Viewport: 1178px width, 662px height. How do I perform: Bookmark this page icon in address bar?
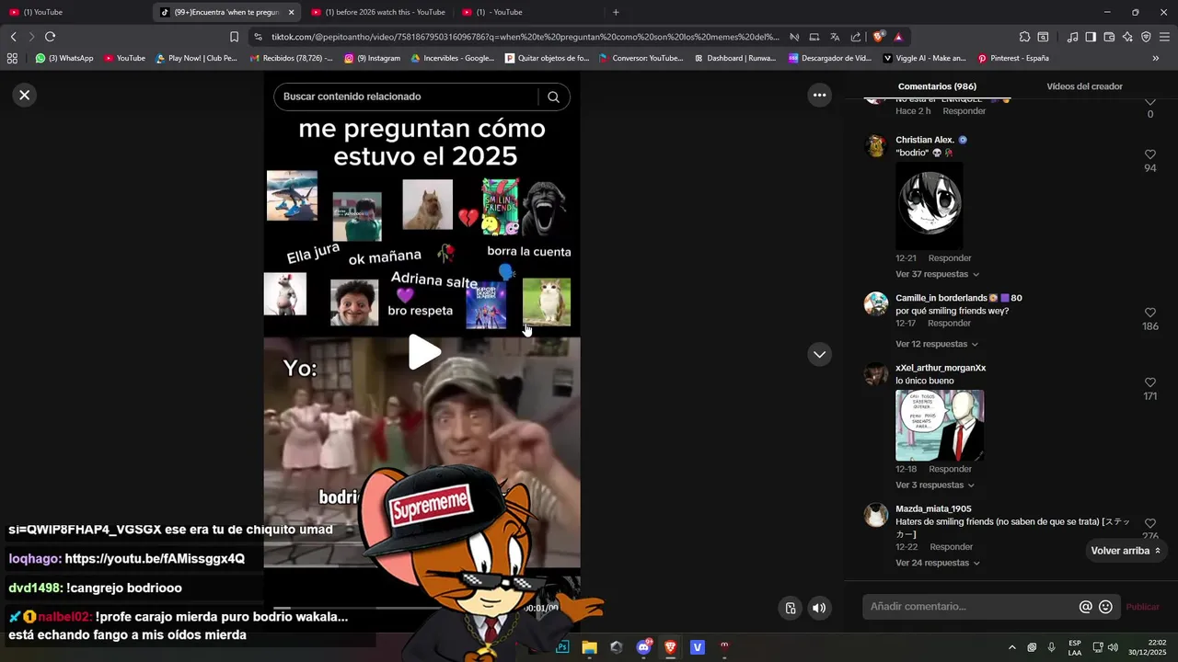(234, 37)
